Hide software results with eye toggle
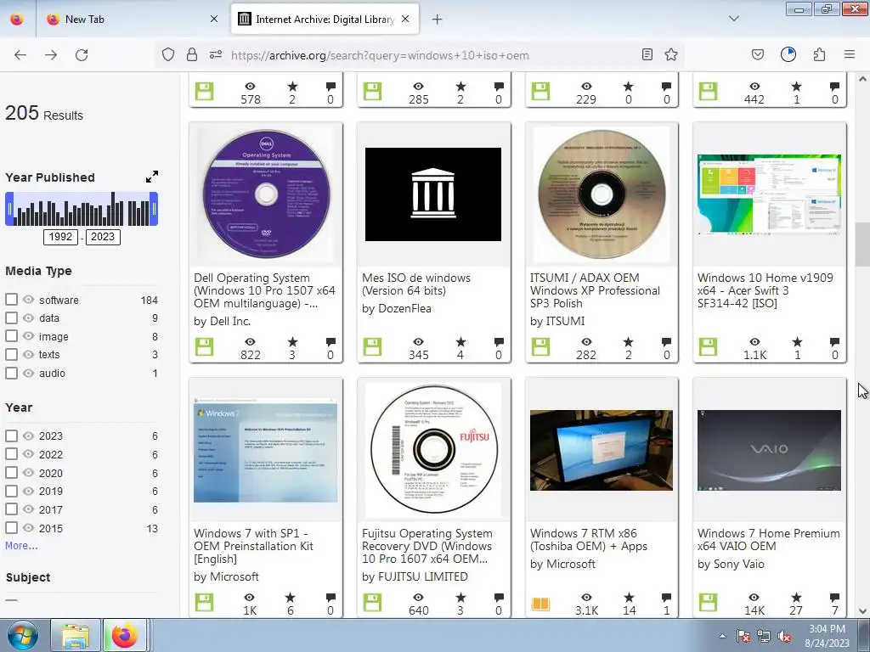870x652 pixels. (28, 300)
